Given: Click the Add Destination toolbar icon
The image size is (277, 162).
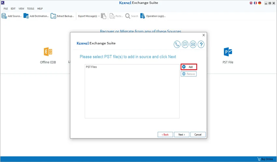Looking at the screenshot, I should (x=26, y=16).
